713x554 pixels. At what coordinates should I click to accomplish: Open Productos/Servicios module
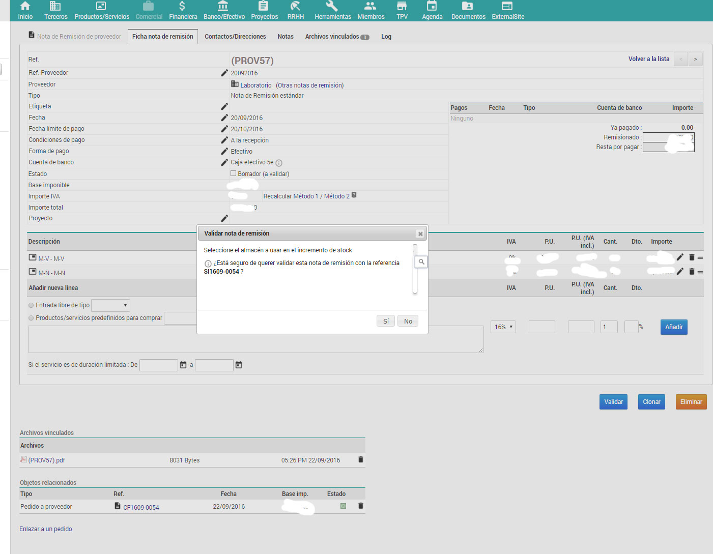tap(102, 11)
